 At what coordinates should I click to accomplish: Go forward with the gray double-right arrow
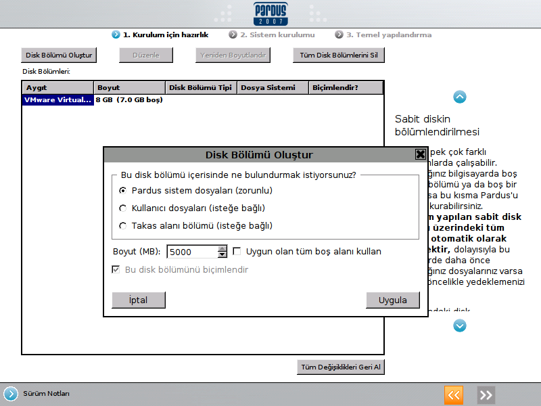[486, 395]
